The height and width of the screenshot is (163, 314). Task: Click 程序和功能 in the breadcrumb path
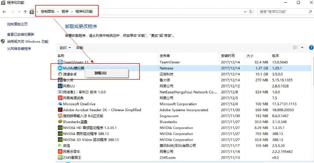[x=84, y=11]
